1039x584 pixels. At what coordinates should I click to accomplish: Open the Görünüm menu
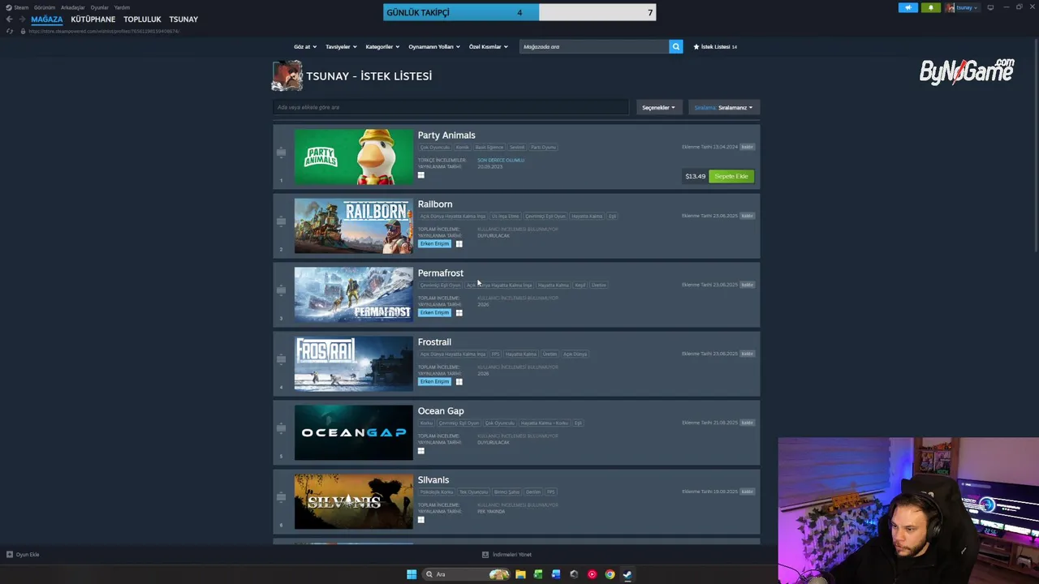click(x=45, y=7)
